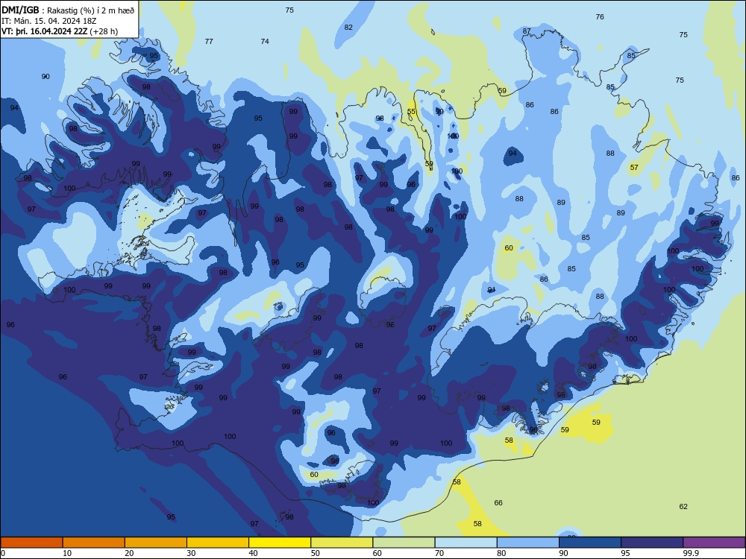The image size is (746, 559).
Task: Click the humidity value 74 on the map
Action: [x=265, y=42]
